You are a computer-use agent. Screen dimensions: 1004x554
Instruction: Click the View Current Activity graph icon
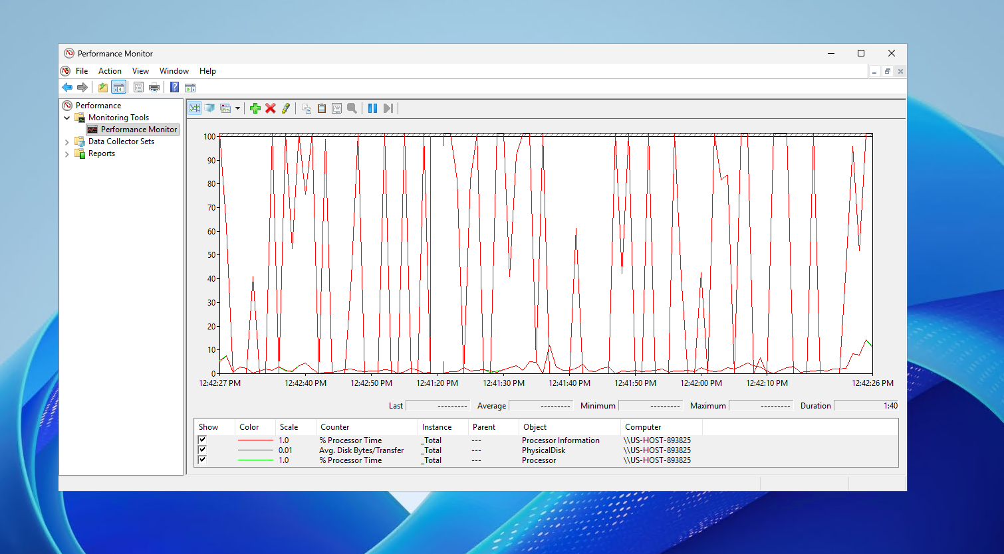click(x=195, y=108)
